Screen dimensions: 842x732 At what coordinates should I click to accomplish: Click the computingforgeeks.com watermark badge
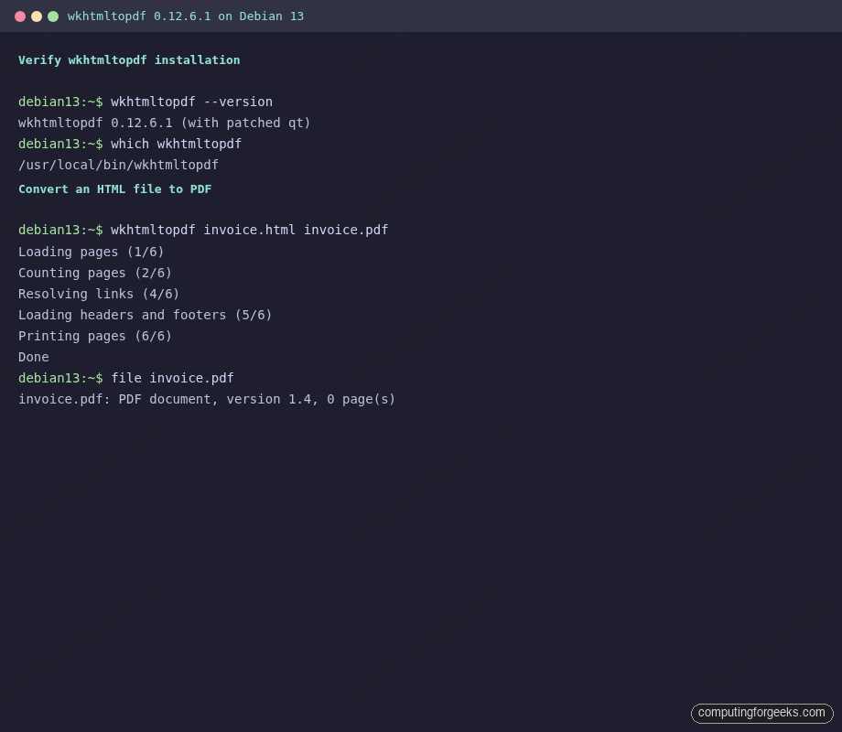coord(761,713)
